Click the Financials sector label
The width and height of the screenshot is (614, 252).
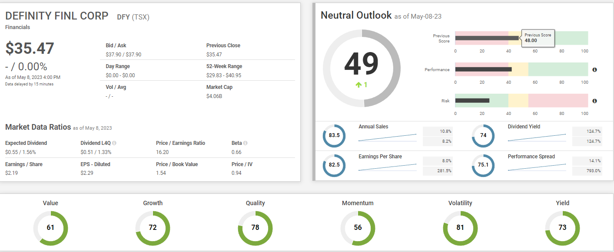pos(18,27)
